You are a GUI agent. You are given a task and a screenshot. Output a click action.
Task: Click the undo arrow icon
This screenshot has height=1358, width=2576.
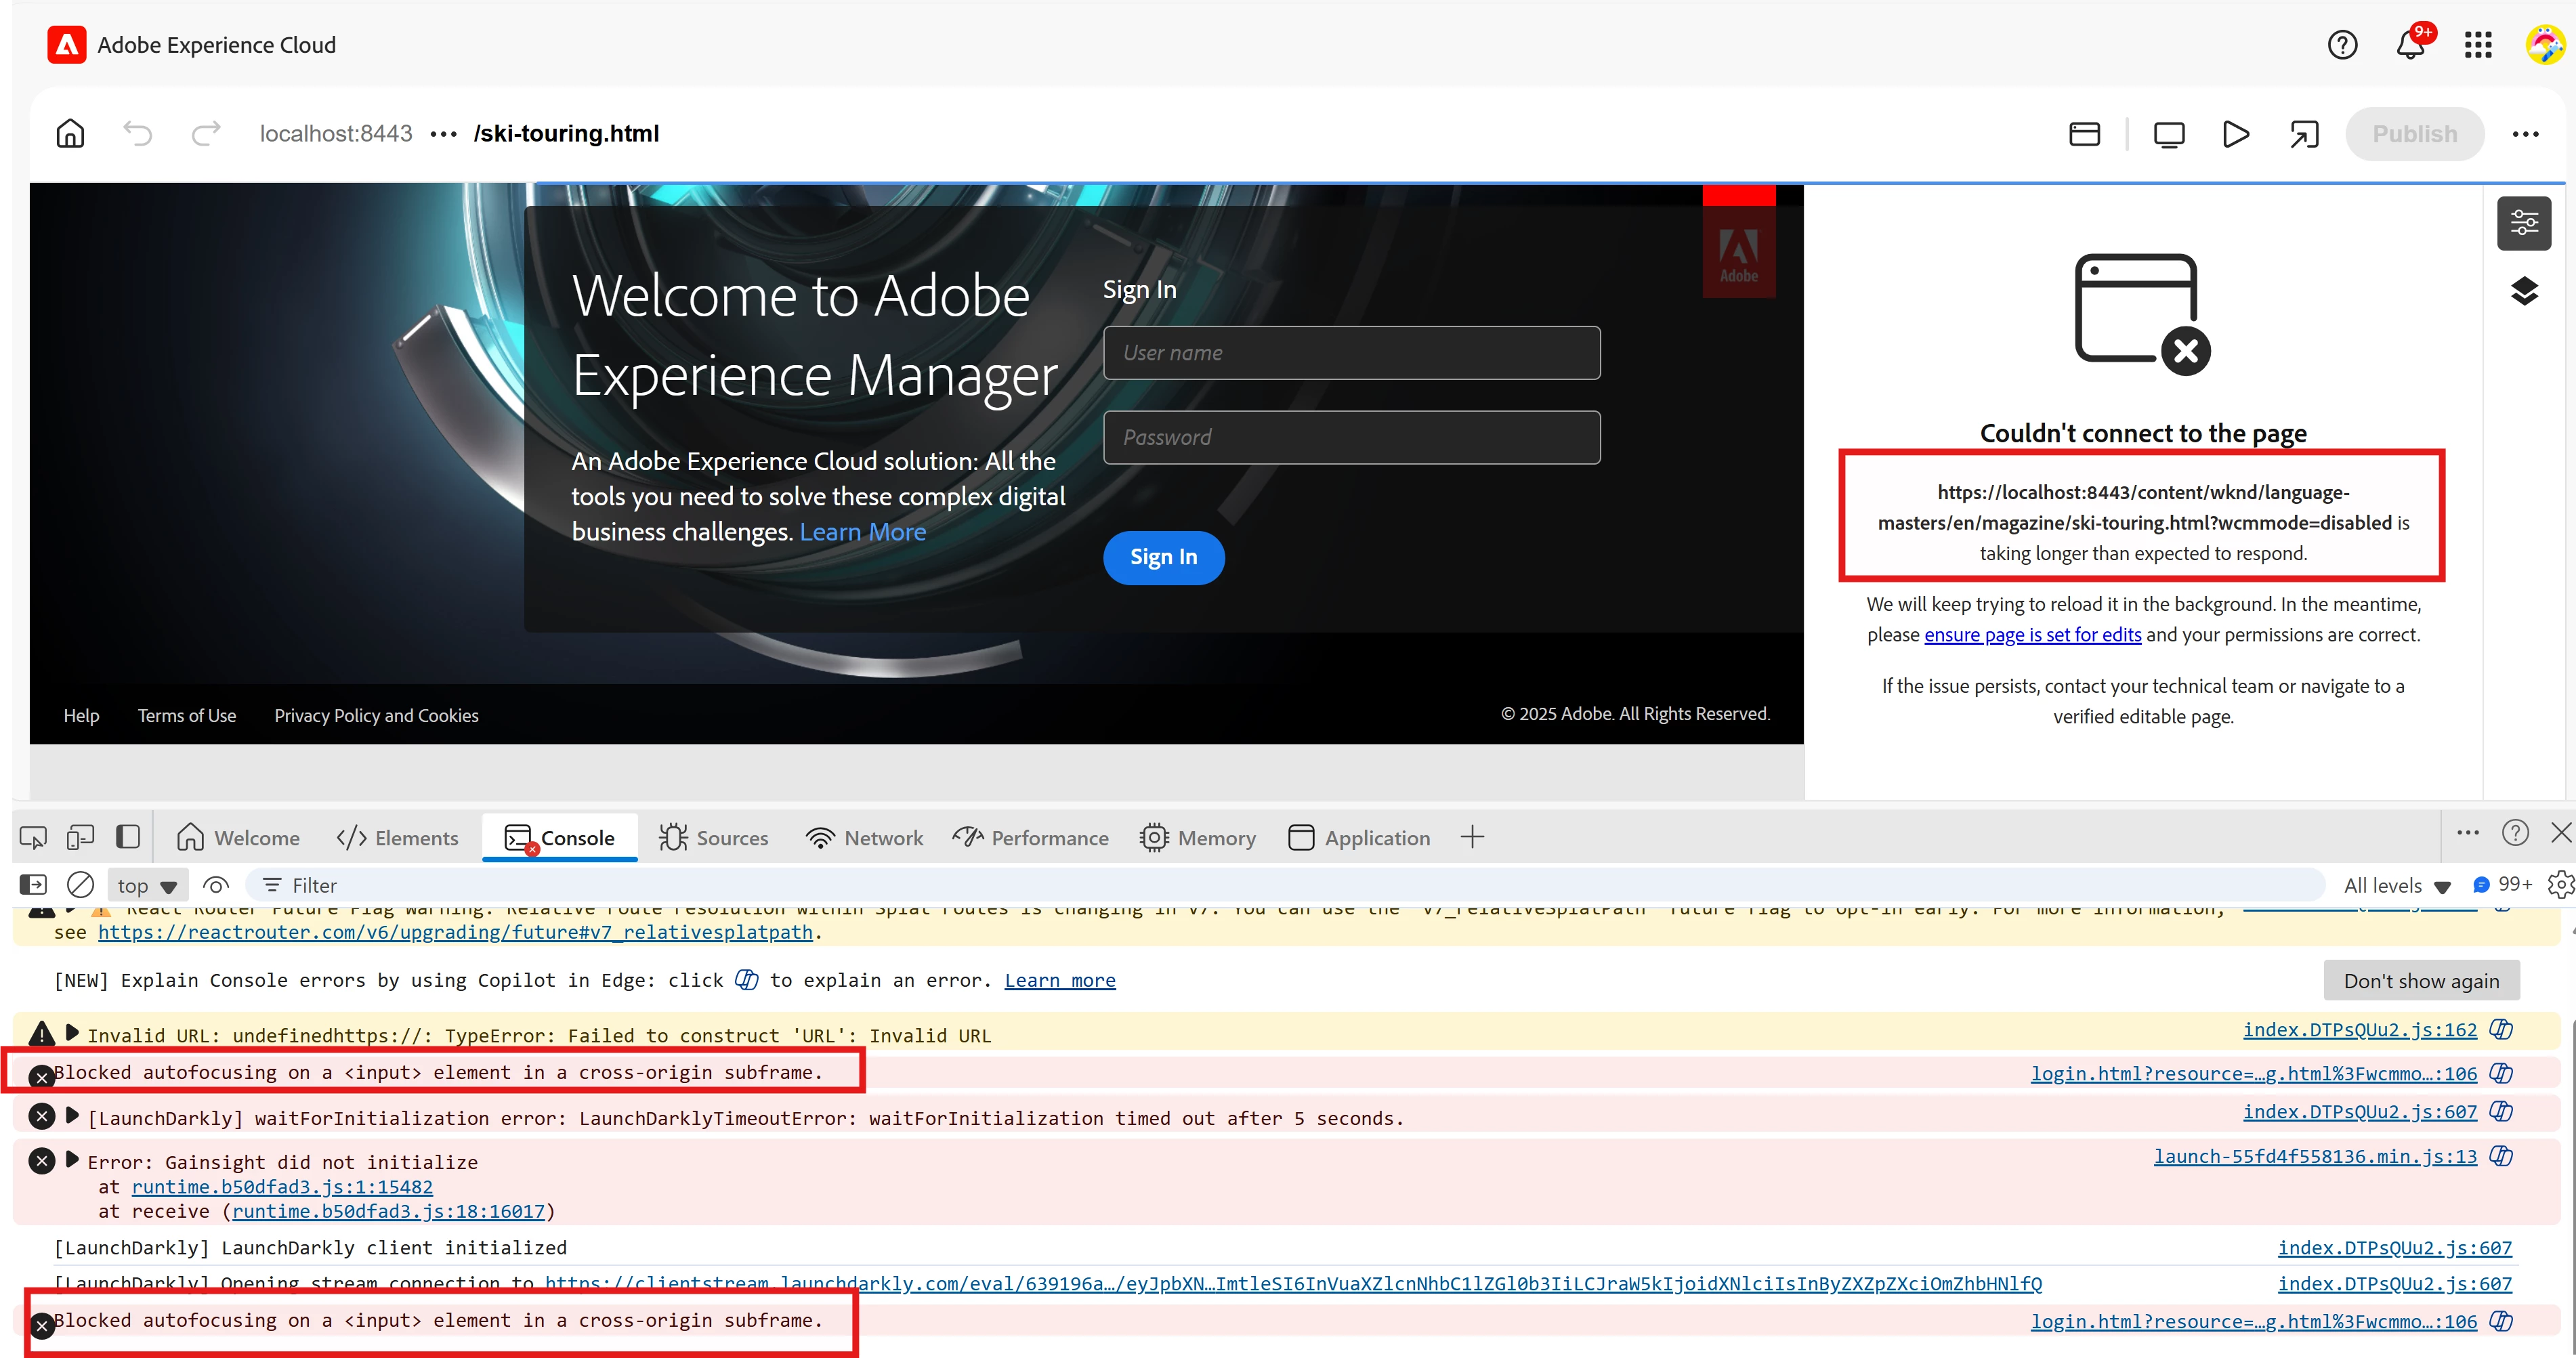click(138, 133)
